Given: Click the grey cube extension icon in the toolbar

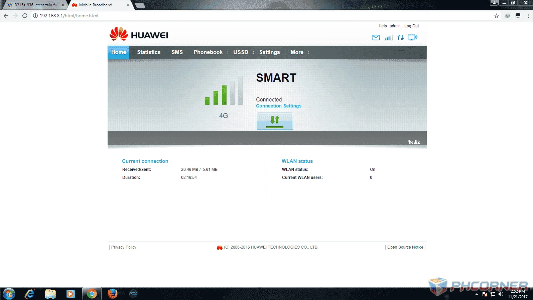Looking at the screenshot, I should (x=507, y=16).
